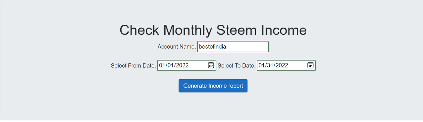Click blank space inside To Date field
423x122 pixels.
[298, 65]
